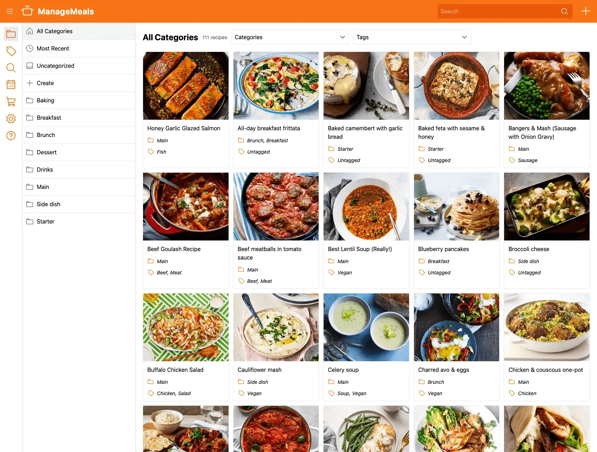Screen dimensions: 597x452
Task: Click the ManageMeals logo icon
Action: (28, 11)
